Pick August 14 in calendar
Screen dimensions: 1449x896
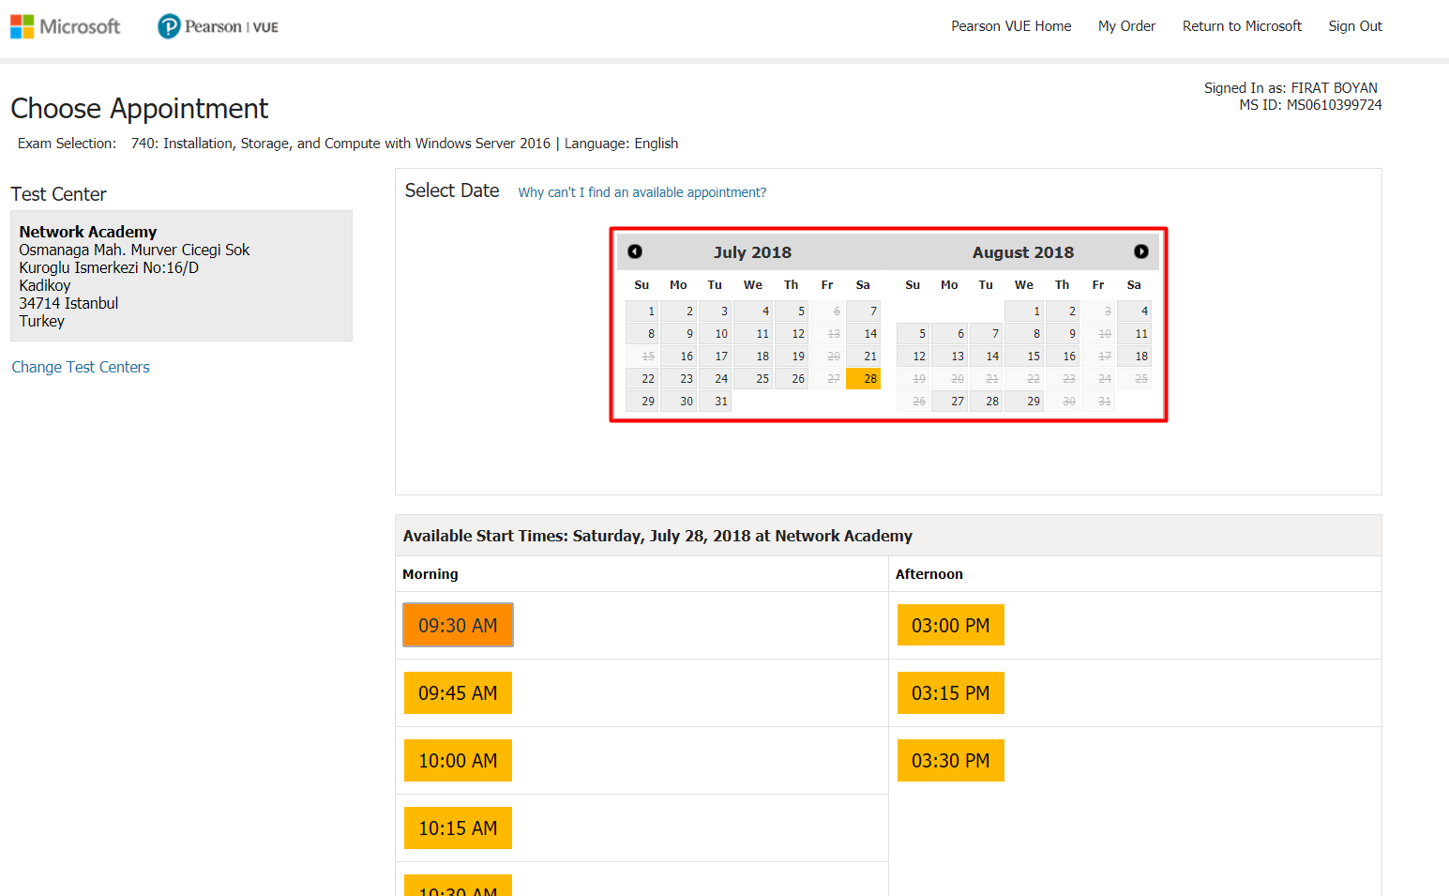coord(986,356)
